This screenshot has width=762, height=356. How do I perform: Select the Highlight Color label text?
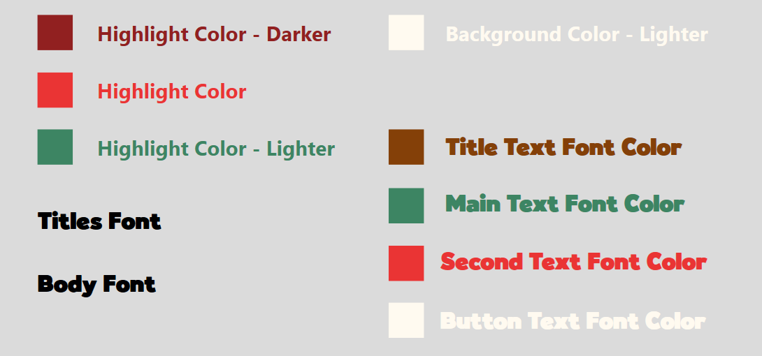tap(172, 91)
